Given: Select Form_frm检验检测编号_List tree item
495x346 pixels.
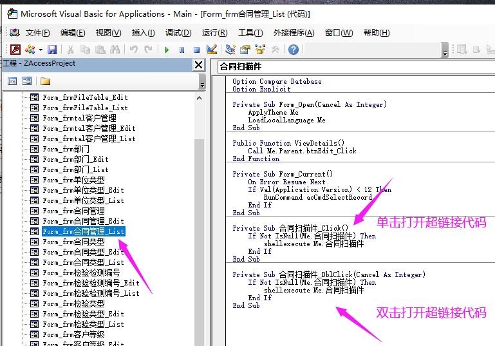Looking at the screenshot, I should pyautogui.click(x=91, y=294).
